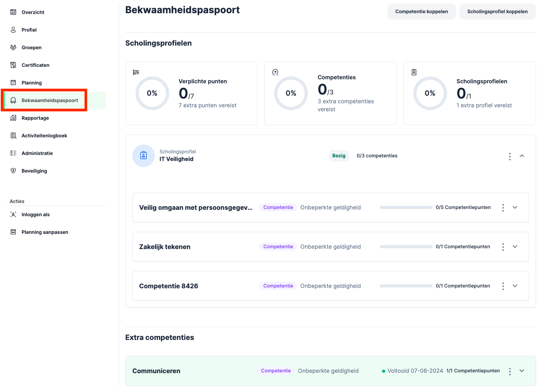544x390 pixels.
Task: Click the Scholingsprofiel koppelen button
Action: tap(497, 12)
